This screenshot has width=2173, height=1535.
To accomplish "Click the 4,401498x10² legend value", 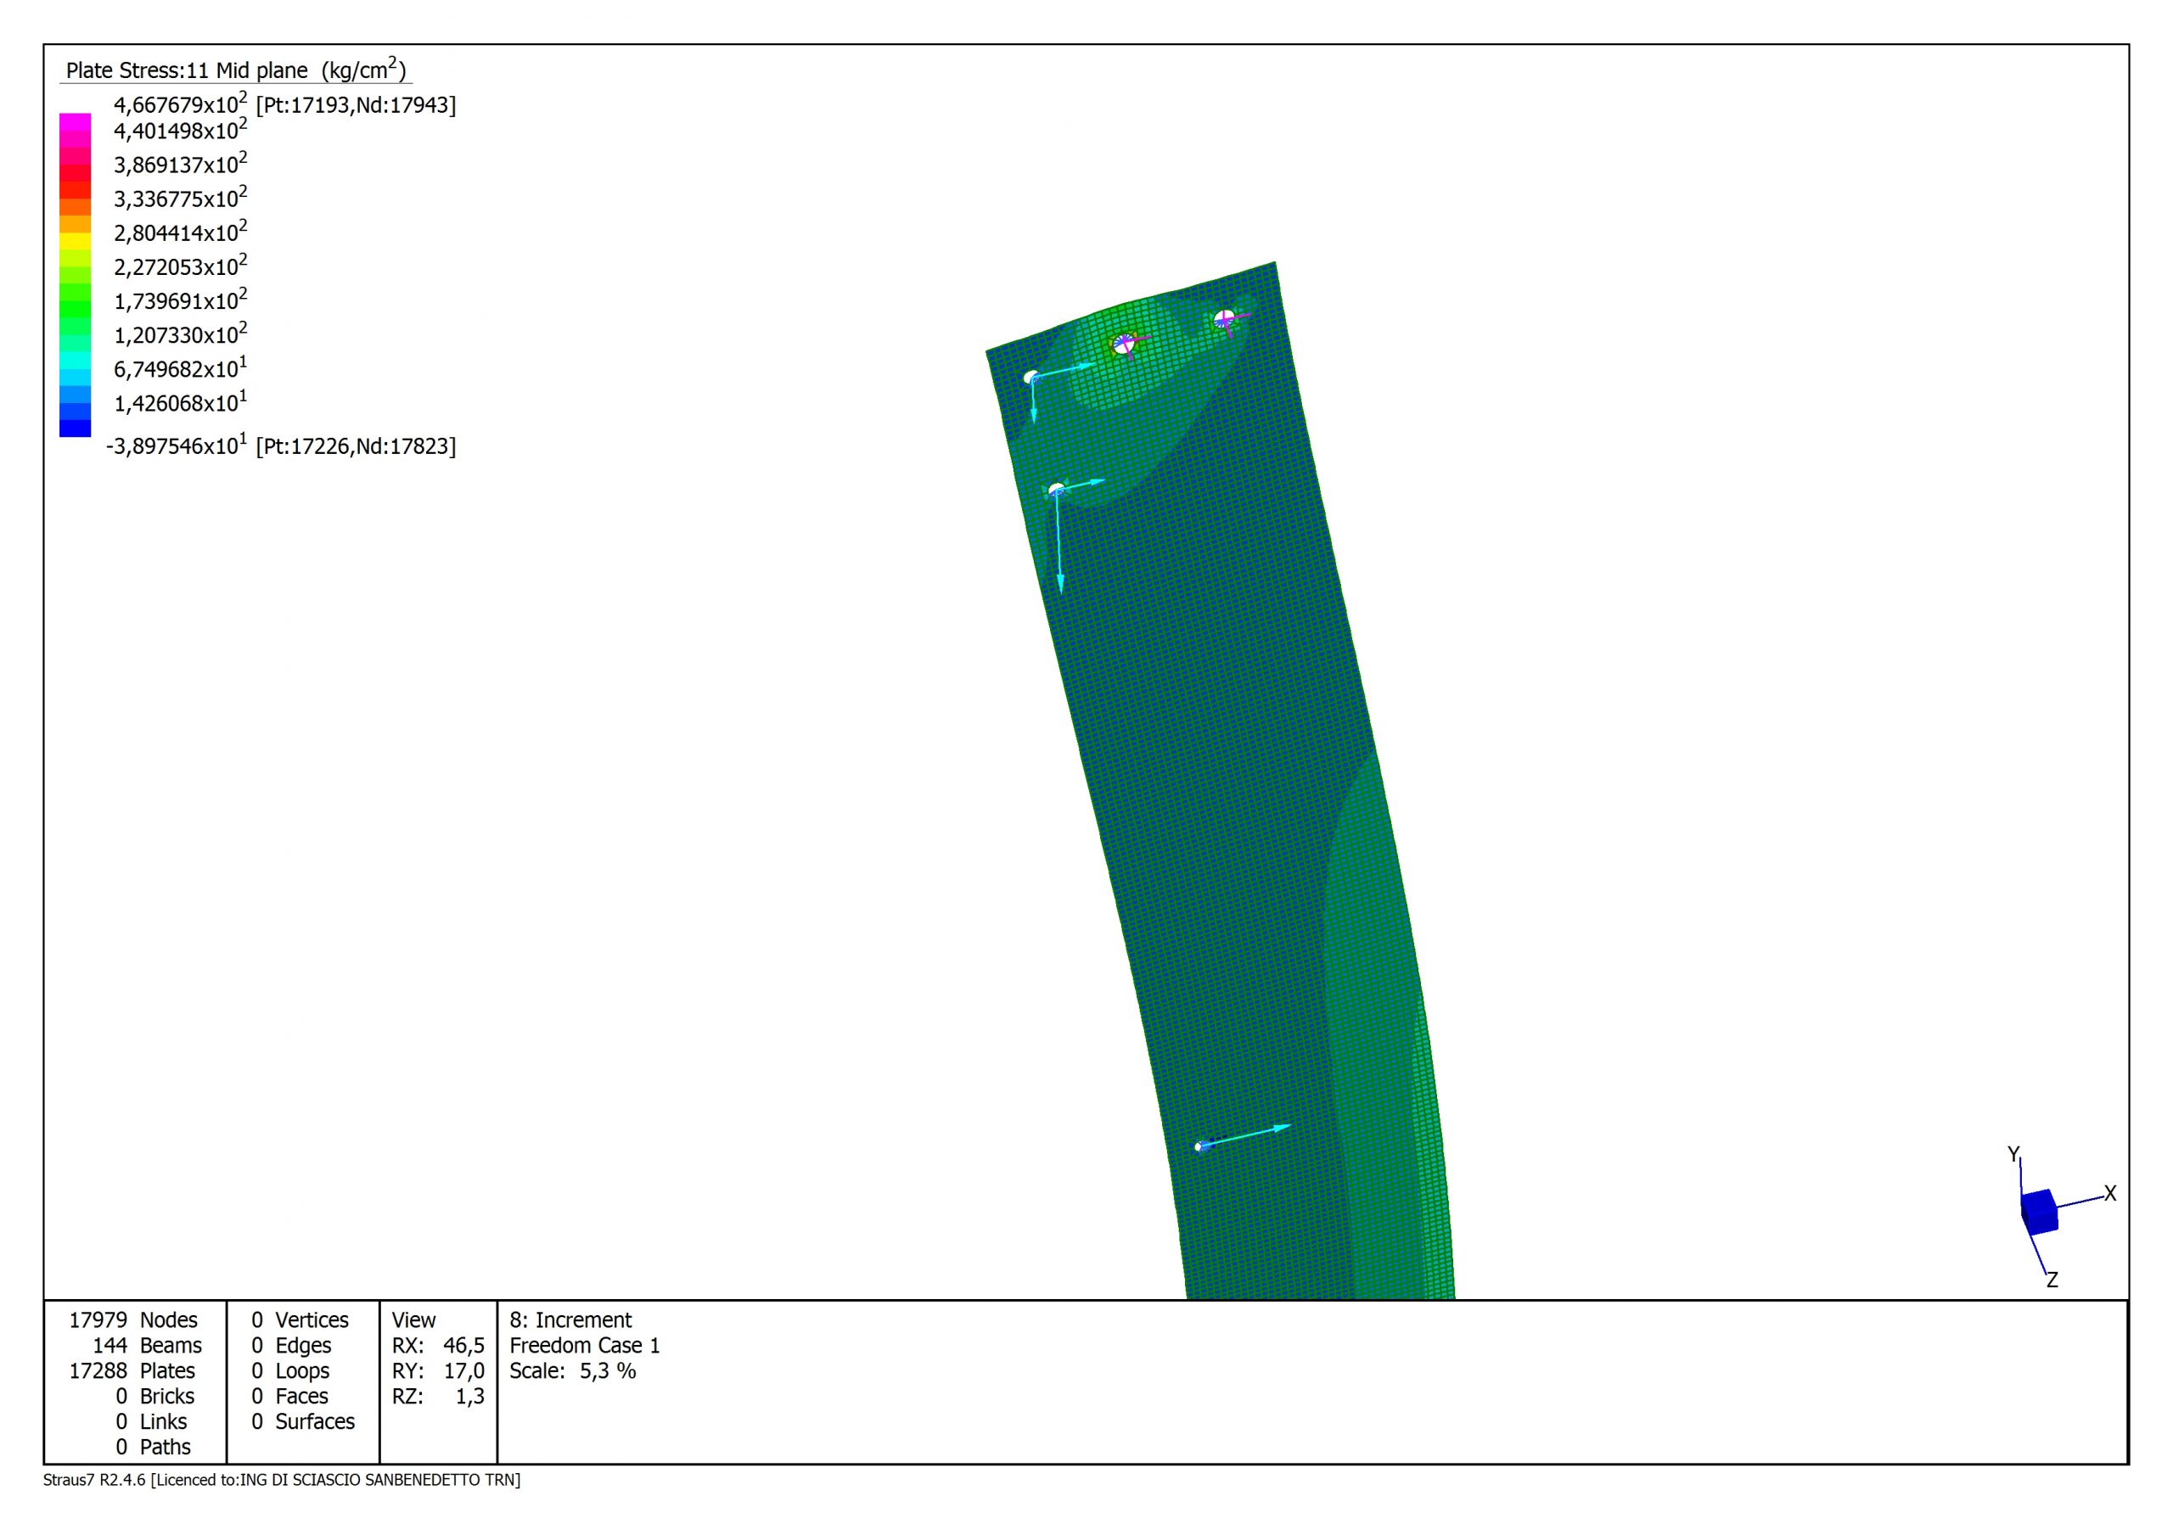I will pos(181,130).
